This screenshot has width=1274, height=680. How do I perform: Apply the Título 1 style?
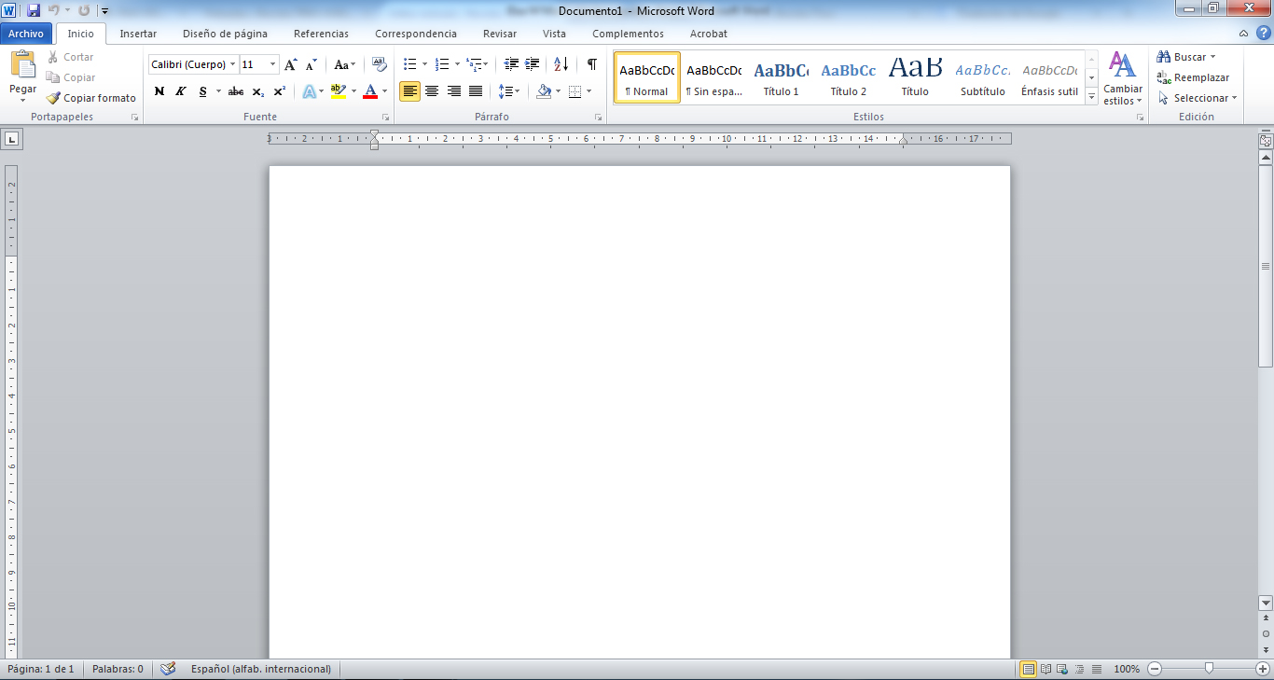781,78
